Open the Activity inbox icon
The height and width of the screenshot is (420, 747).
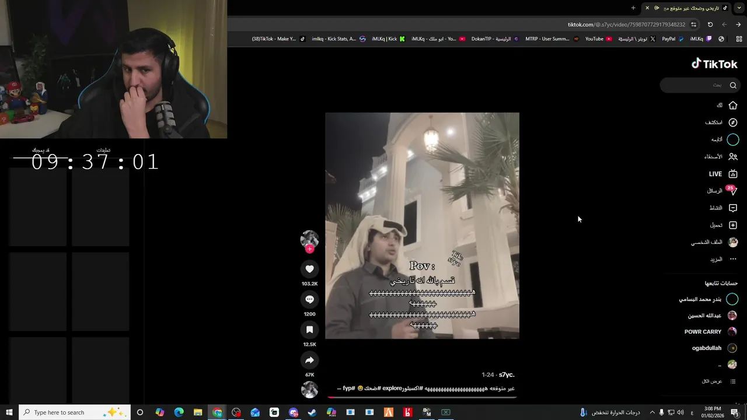733,208
